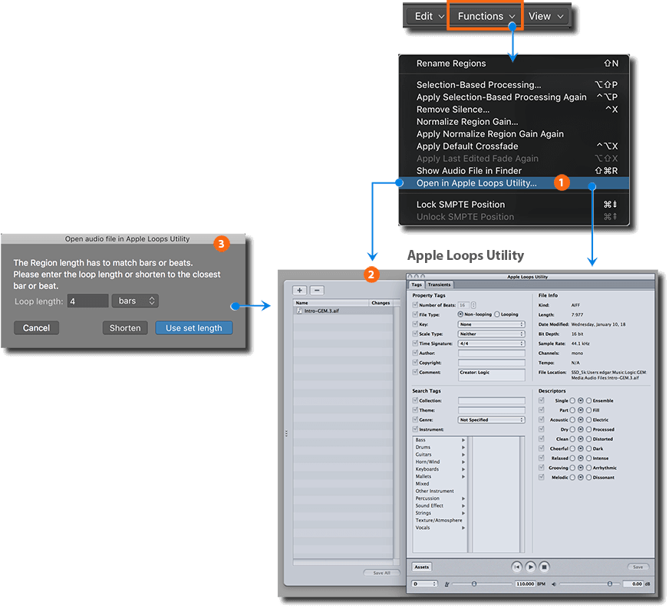Toggle the Key checkbox
Image resolution: width=669 pixels, height=608 pixels.
(416, 324)
